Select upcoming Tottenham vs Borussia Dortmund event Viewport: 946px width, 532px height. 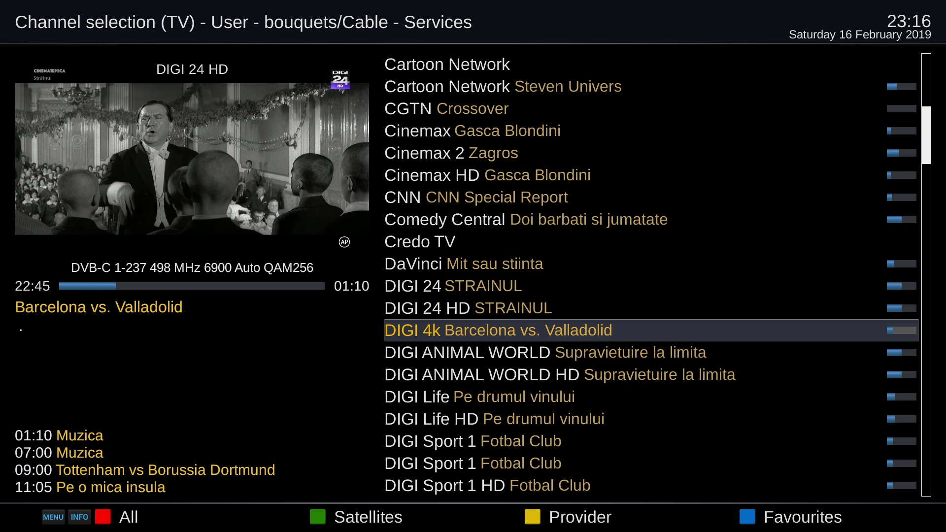[145, 470]
